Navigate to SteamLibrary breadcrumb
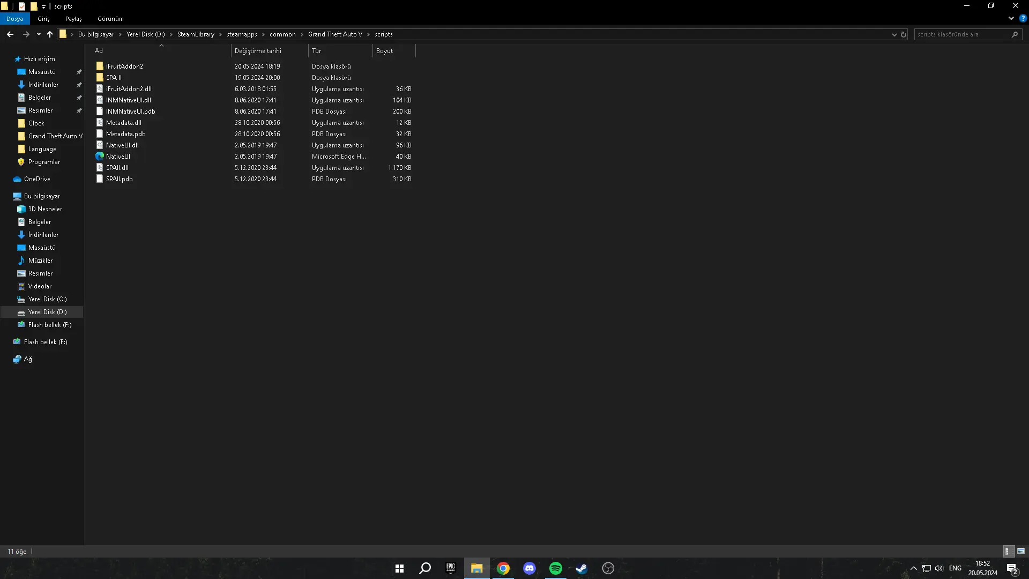Screen dimensions: 1029x579 [196, 34]
